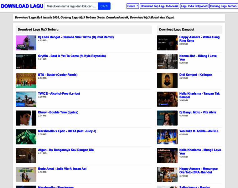Open Dj Enak Banget Demons song link

(76, 37)
